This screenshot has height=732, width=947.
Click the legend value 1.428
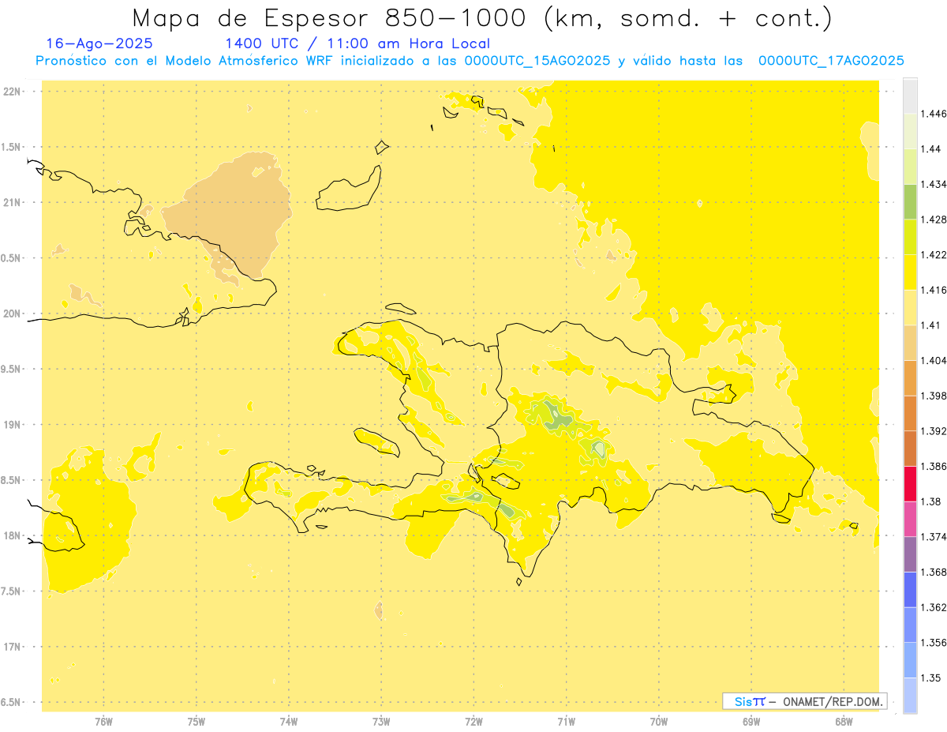[x=934, y=220]
